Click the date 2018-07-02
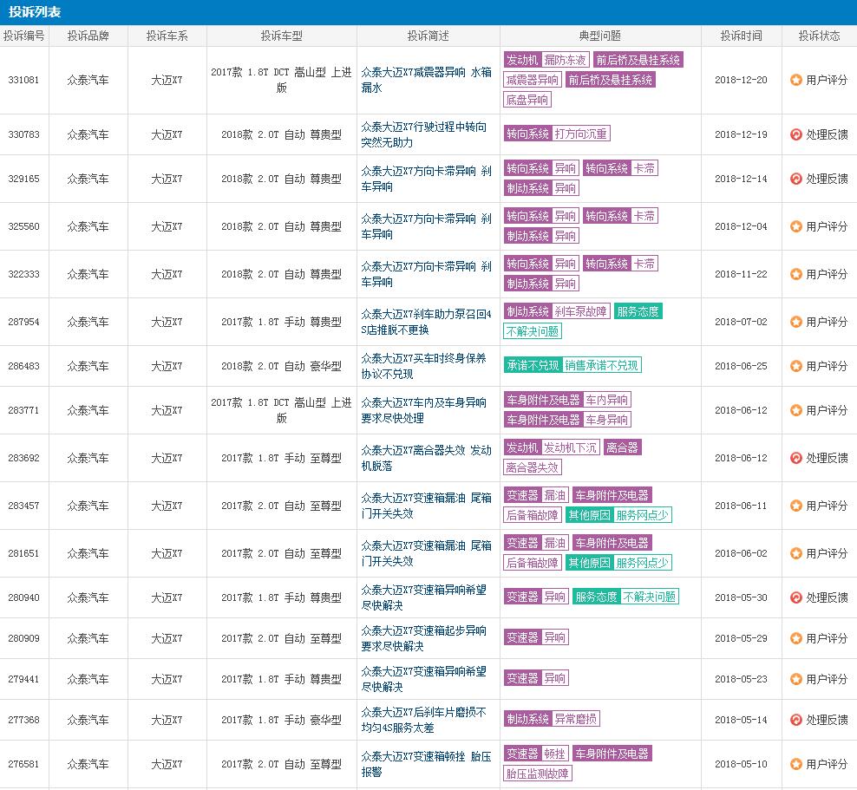This screenshot has width=857, height=790. [741, 322]
